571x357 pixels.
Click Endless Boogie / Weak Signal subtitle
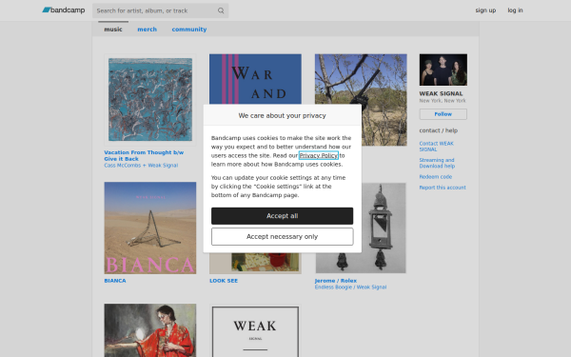click(350, 288)
